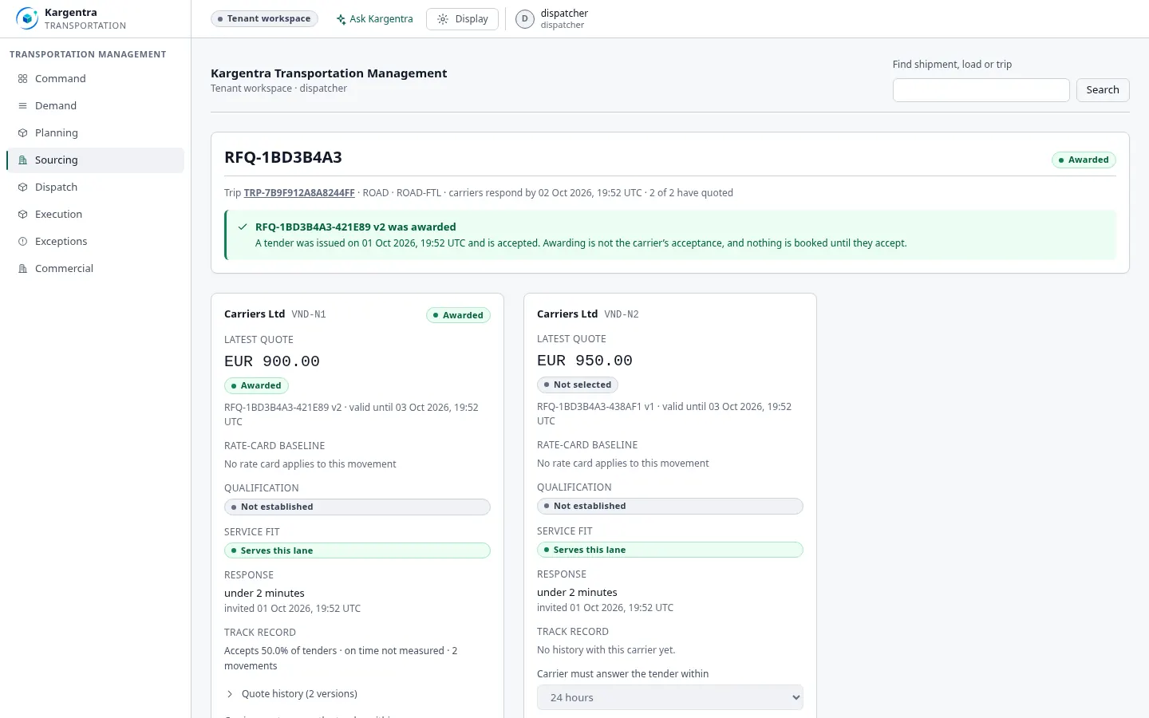Click the VND-N1 carrier code
Viewport: 1149px width, 718px height.
[x=309, y=314]
